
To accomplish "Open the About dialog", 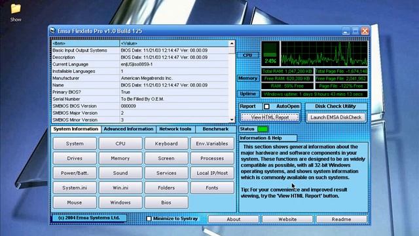I will [234, 219].
